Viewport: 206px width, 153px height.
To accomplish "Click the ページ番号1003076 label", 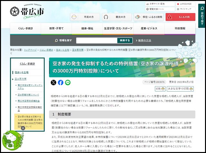I will tap(154, 82).
